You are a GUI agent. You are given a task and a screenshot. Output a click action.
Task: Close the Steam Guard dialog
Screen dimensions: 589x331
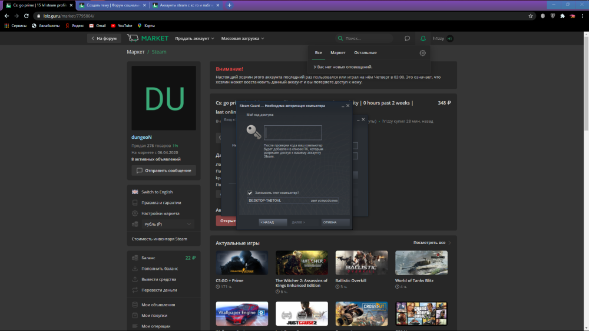click(348, 106)
